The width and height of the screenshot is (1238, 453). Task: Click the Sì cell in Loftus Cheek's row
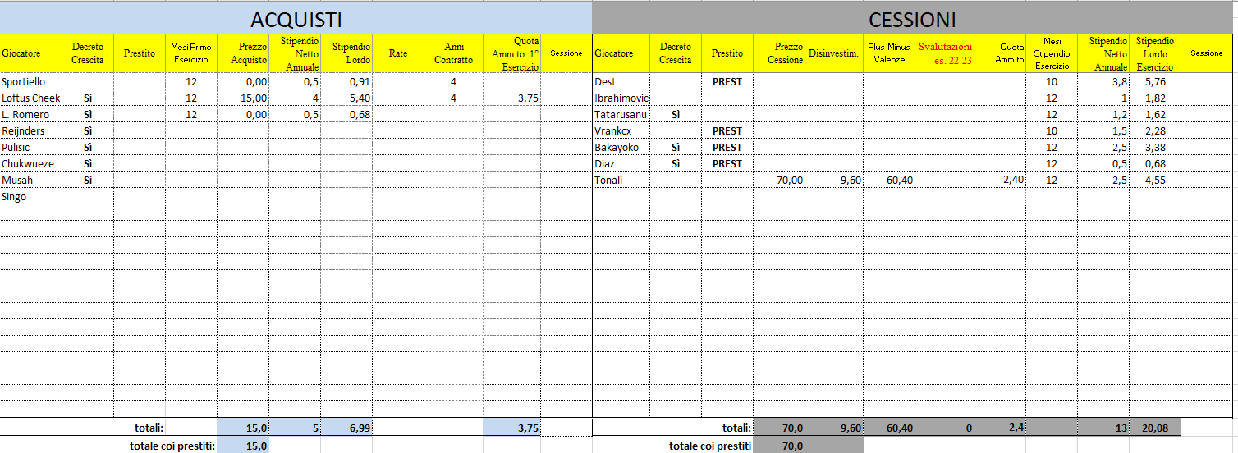point(88,98)
